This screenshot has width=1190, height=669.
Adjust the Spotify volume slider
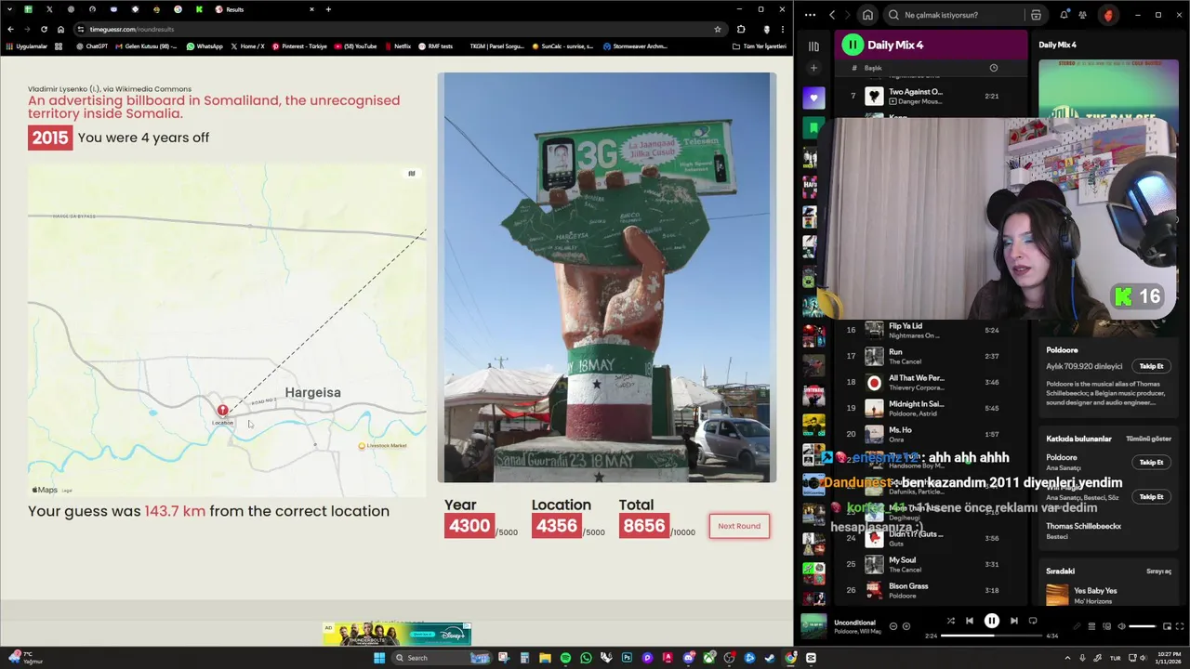pos(1142,626)
